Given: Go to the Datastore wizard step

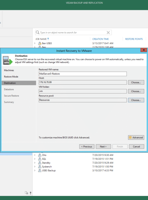Looking at the screenshot, I should pyautogui.click(x=9, y=90).
